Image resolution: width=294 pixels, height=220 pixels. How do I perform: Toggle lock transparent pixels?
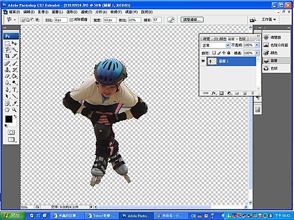[x=214, y=53]
